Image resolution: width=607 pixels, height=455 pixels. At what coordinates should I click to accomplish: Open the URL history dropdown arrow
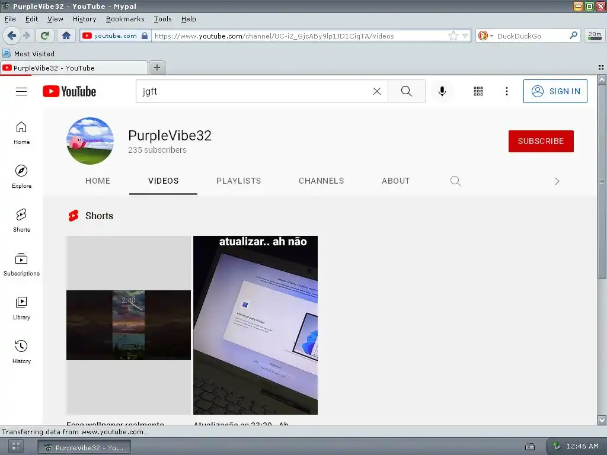click(465, 36)
